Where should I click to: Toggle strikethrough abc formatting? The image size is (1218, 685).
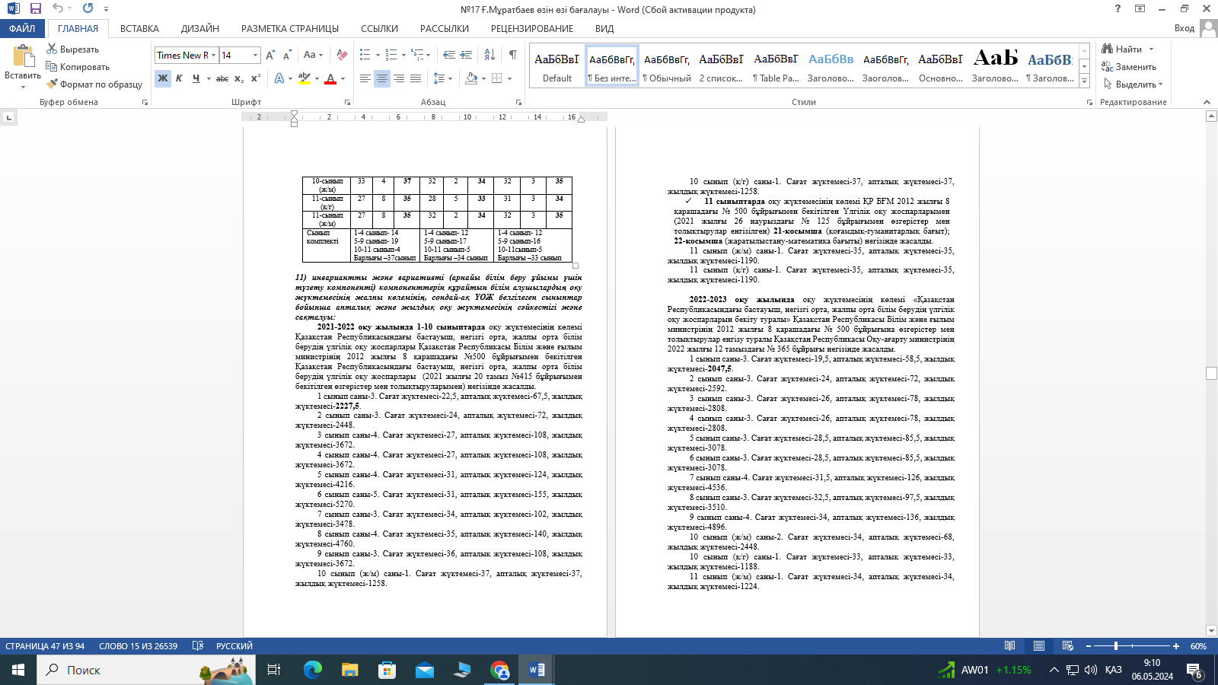[222, 78]
